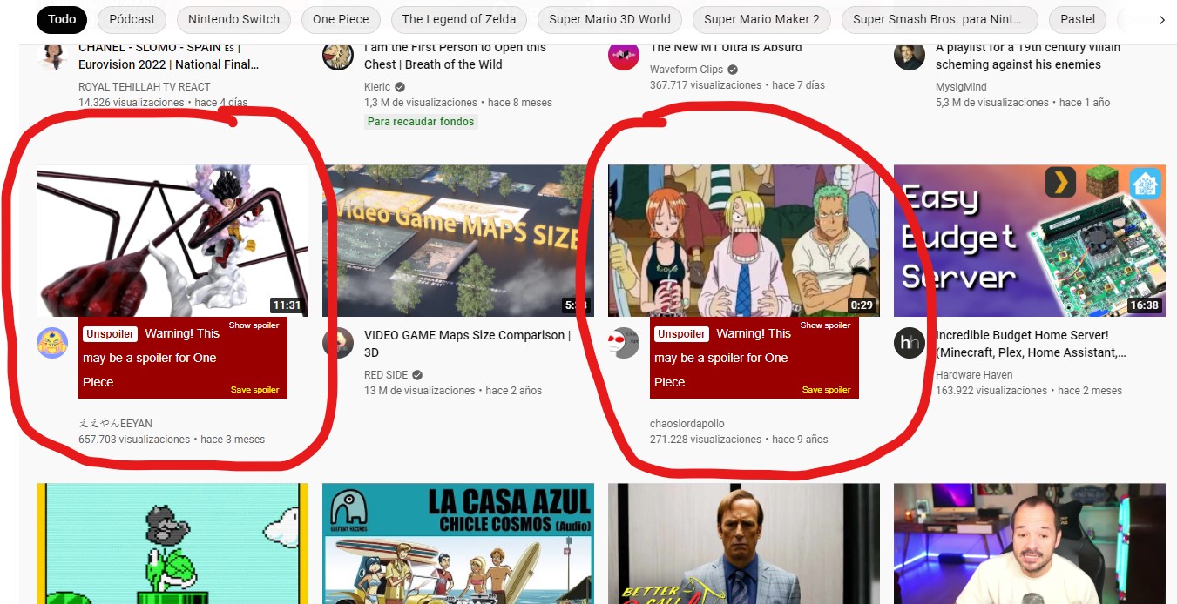Select the Pastel filter chip
Image resolution: width=1177 pixels, height=604 pixels.
[x=1078, y=19]
